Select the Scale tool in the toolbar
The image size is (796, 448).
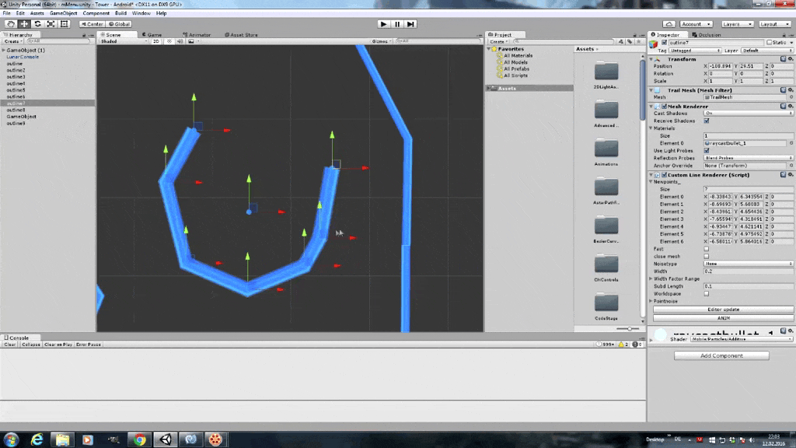point(51,24)
